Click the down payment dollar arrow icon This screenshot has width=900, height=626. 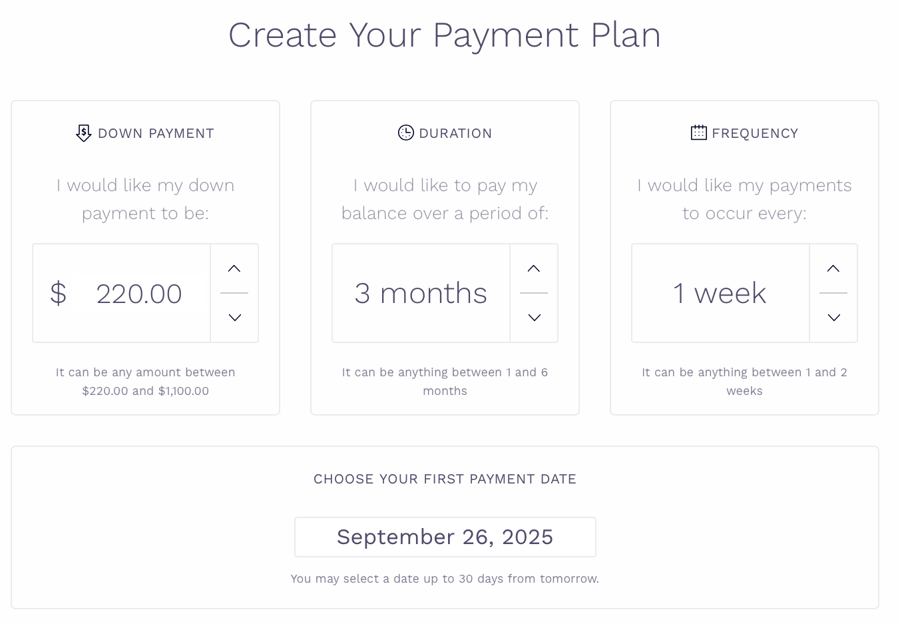(83, 133)
